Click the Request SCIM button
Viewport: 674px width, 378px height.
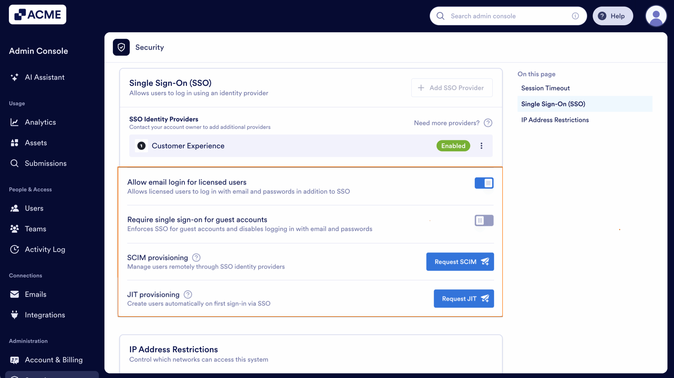pos(460,261)
